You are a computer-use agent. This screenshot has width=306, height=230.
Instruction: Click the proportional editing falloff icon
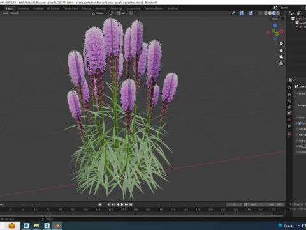[136, 13]
